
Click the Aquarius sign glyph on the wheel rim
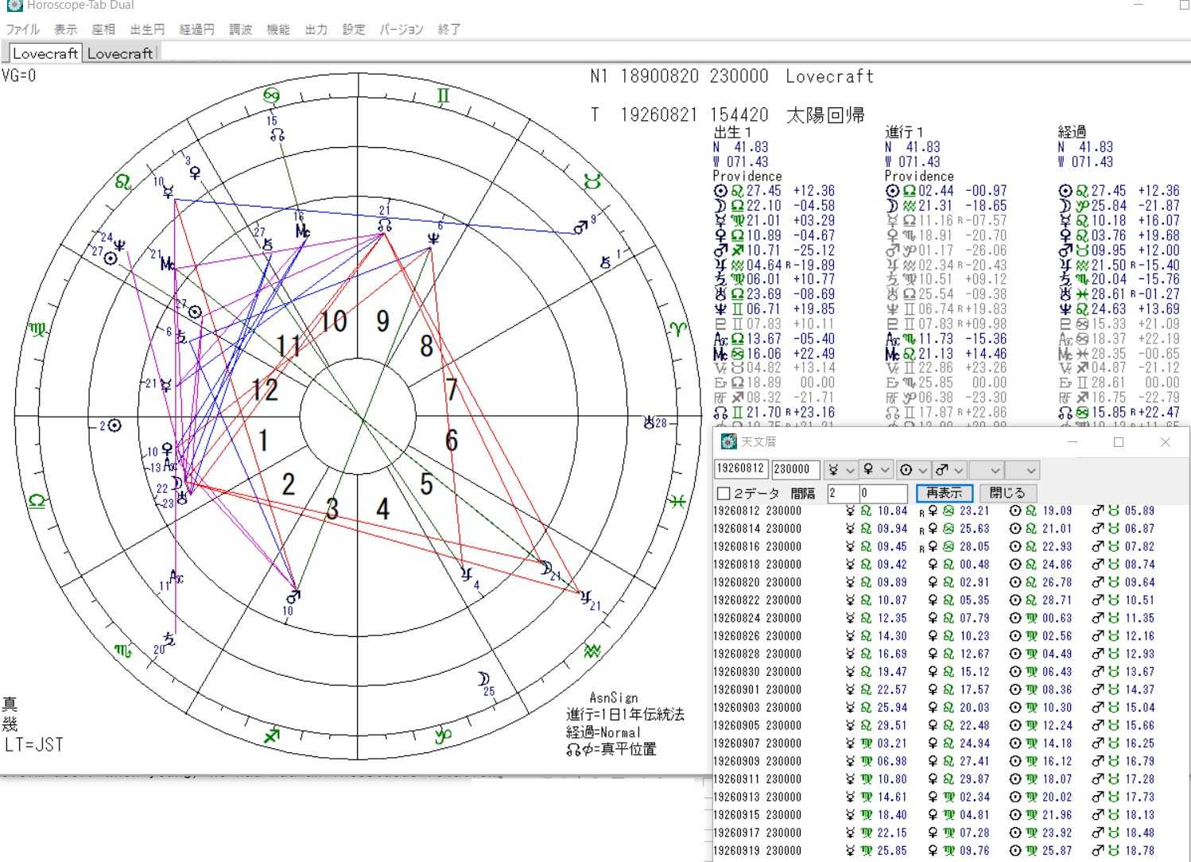click(x=592, y=651)
